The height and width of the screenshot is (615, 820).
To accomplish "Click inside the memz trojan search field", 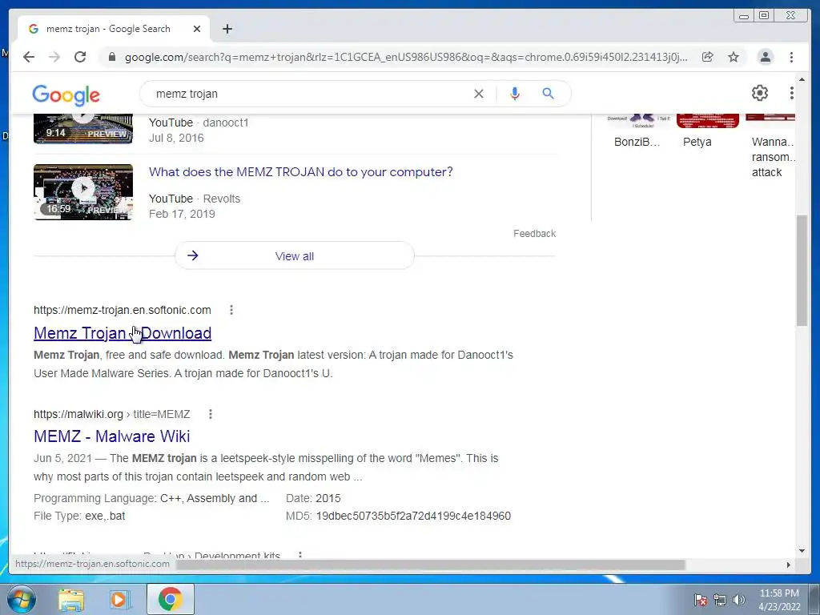I will (308, 94).
